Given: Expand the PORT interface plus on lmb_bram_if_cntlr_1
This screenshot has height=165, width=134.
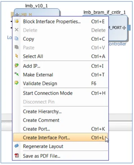Looking at the screenshot, I should (124, 28).
